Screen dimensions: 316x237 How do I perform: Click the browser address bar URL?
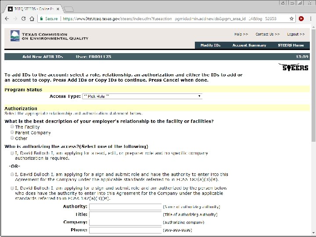[x=169, y=19]
